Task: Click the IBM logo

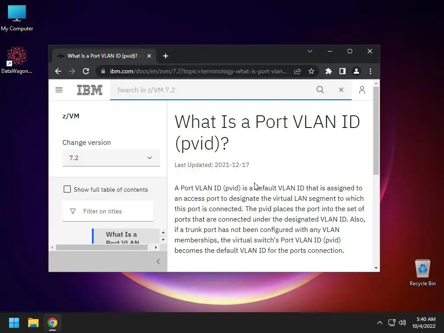Action: pos(89,90)
